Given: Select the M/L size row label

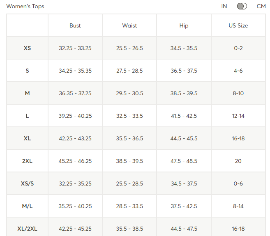Looking at the screenshot, I should [x=27, y=206].
